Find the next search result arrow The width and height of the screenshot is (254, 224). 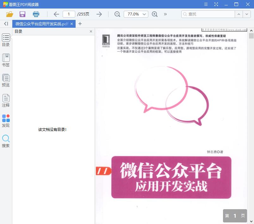pyautogui.click(x=247, y=14)
